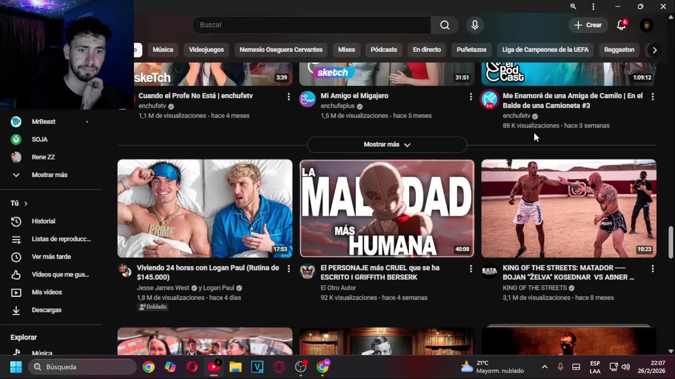Click Jesse James West channel avatar

tap(125, 271)
